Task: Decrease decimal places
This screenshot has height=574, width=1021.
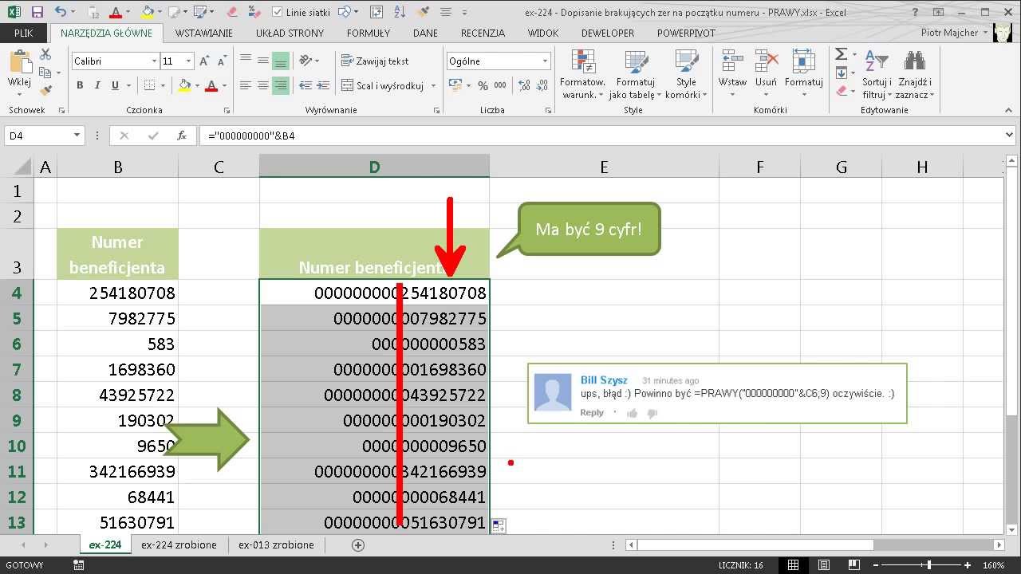Action: [540, 85]
